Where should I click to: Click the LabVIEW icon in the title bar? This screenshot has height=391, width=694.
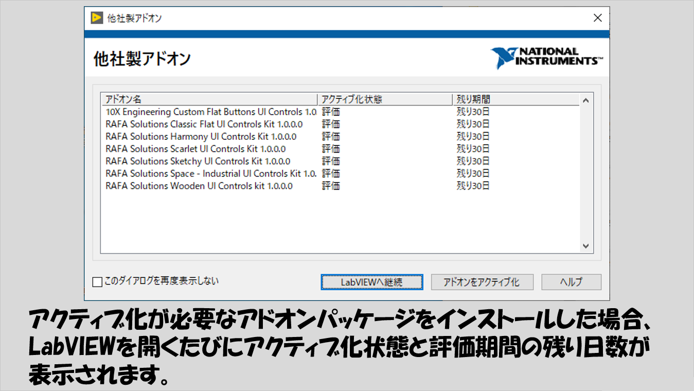(97, 18)
